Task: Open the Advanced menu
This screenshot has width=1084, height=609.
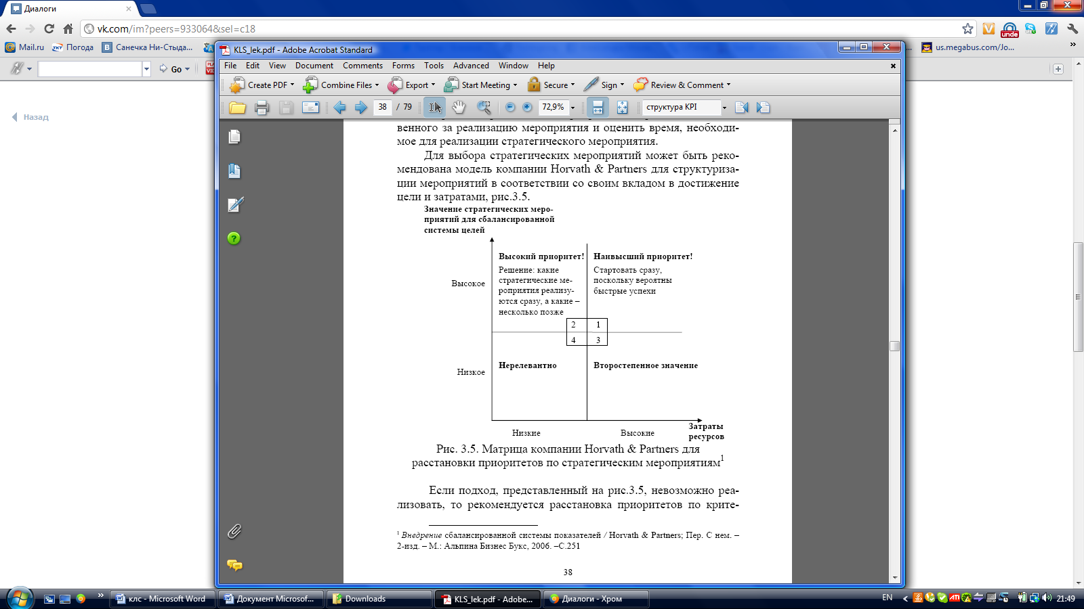Action: [x=471, y=66]
